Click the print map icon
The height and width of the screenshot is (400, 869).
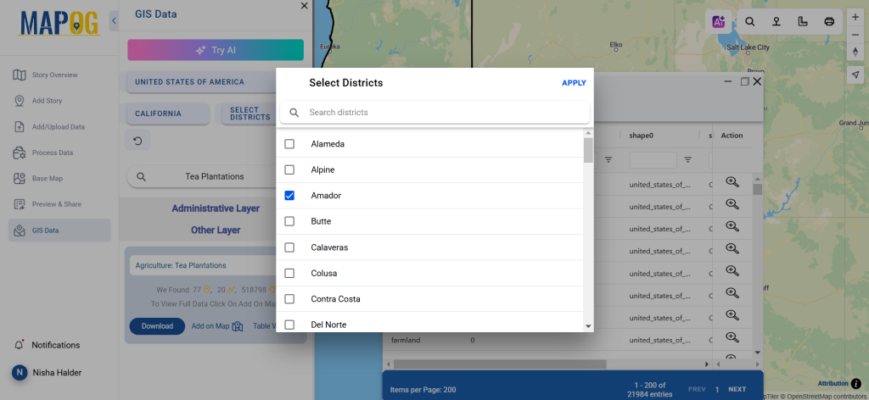click(829, 21)
